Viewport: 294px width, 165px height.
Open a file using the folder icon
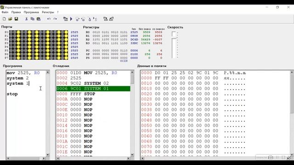(x=10, y=19)
